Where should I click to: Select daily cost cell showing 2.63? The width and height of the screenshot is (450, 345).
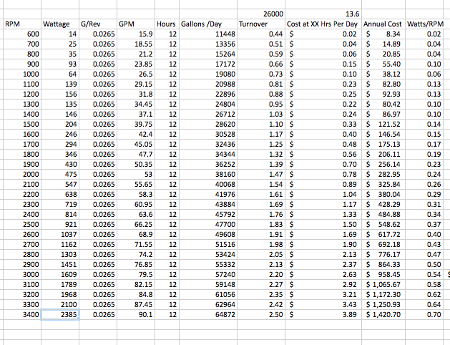[x=323, y=275]
